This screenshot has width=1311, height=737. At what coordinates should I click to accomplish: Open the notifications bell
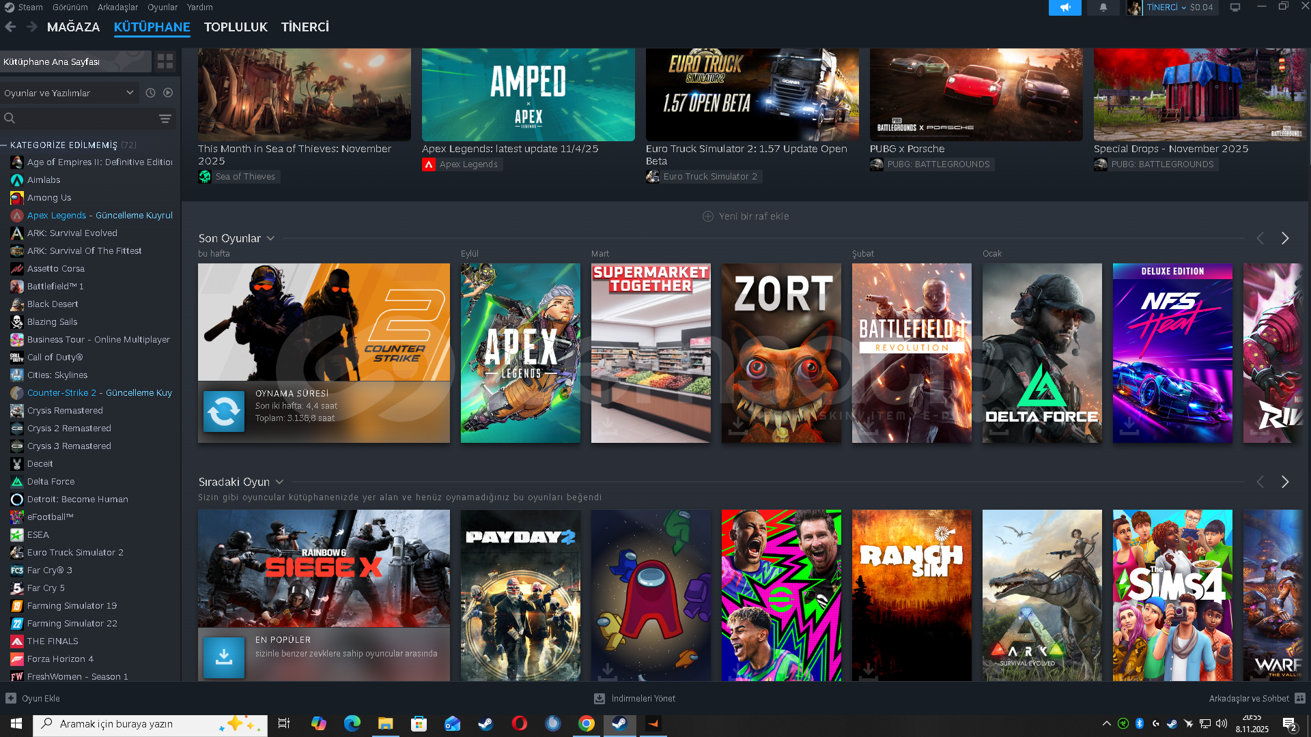pyautogui.click(x=1103, y=8)
